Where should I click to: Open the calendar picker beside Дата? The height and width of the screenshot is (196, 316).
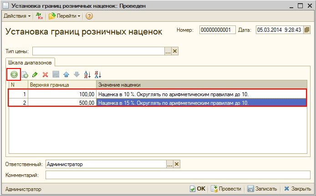(307, 30)
